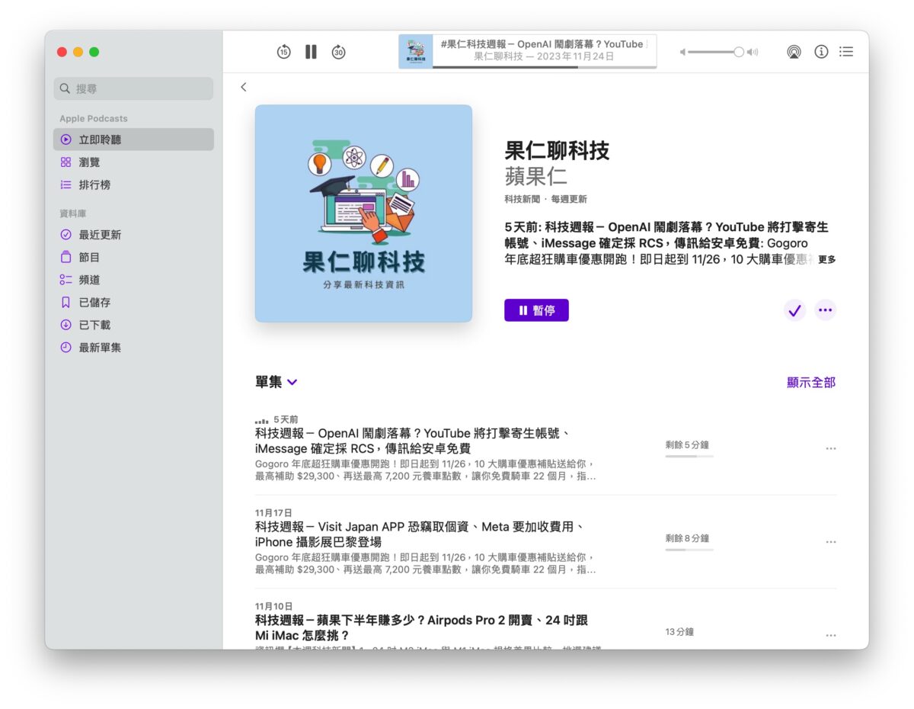Image resolution: width=914 pixels, height=709 pixels.
Task: Click the 每週更新 text
Action: click(x=569, y=199)
